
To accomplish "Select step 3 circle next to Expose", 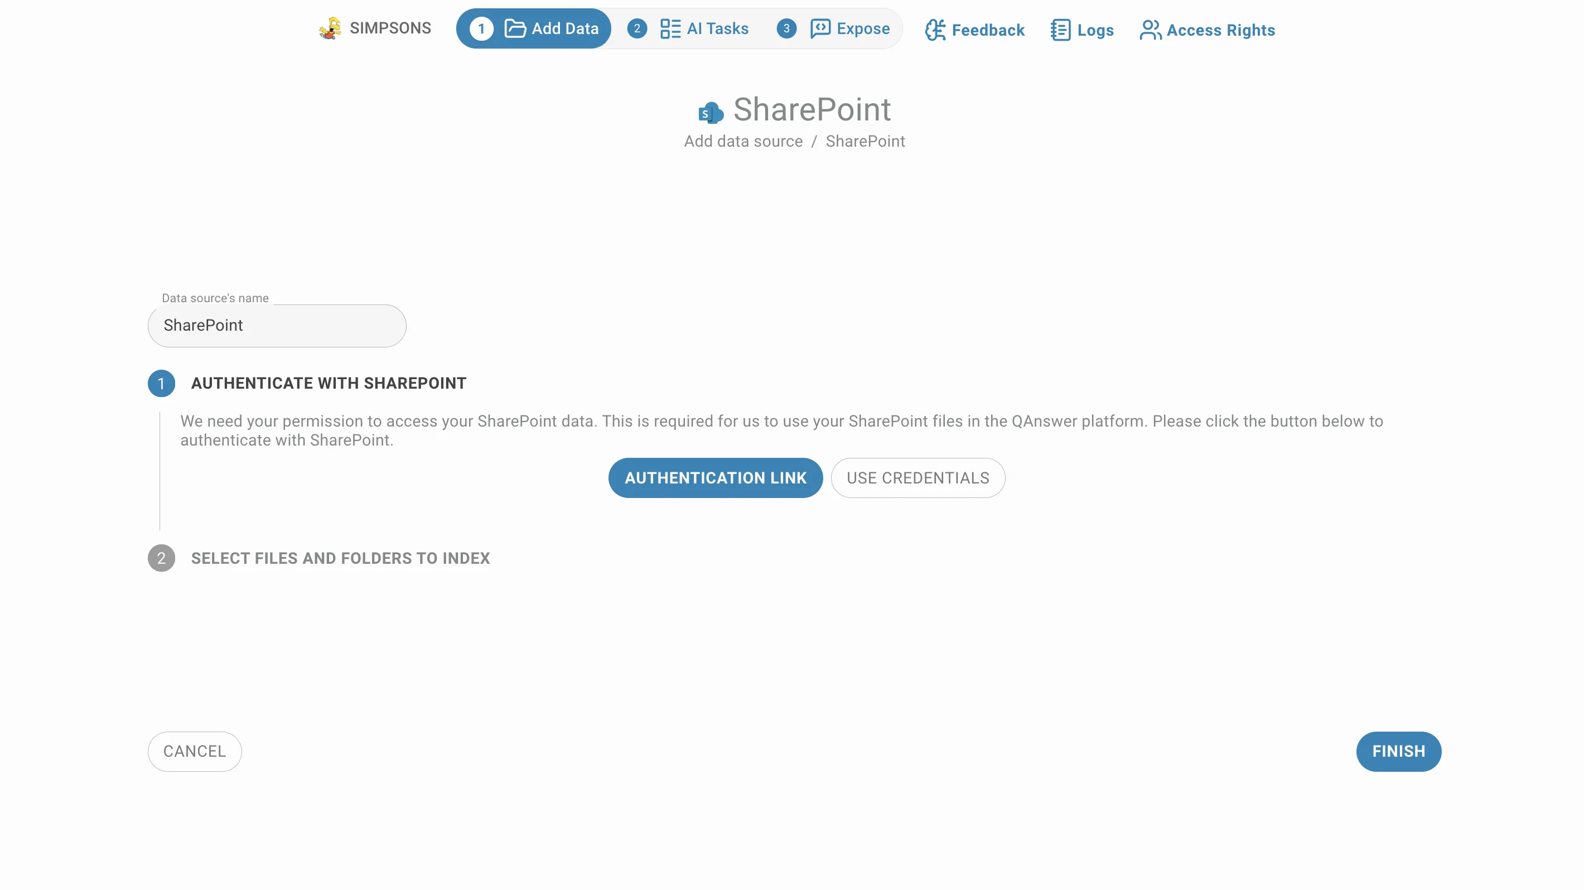I will click(786, 28).
